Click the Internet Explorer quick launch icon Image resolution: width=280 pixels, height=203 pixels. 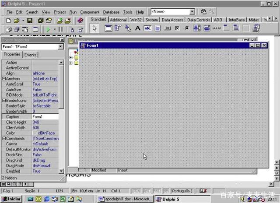click(47, 199)
